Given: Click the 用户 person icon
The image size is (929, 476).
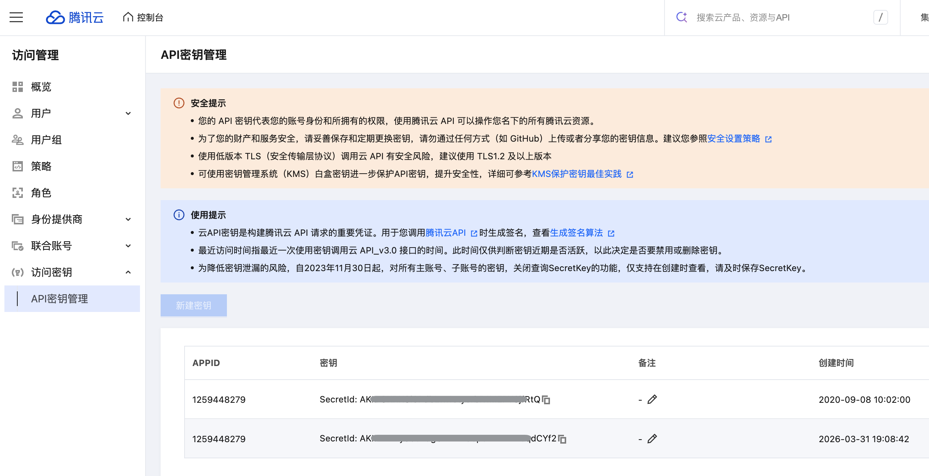Looking at the screenshot, I should pos(18,113).
